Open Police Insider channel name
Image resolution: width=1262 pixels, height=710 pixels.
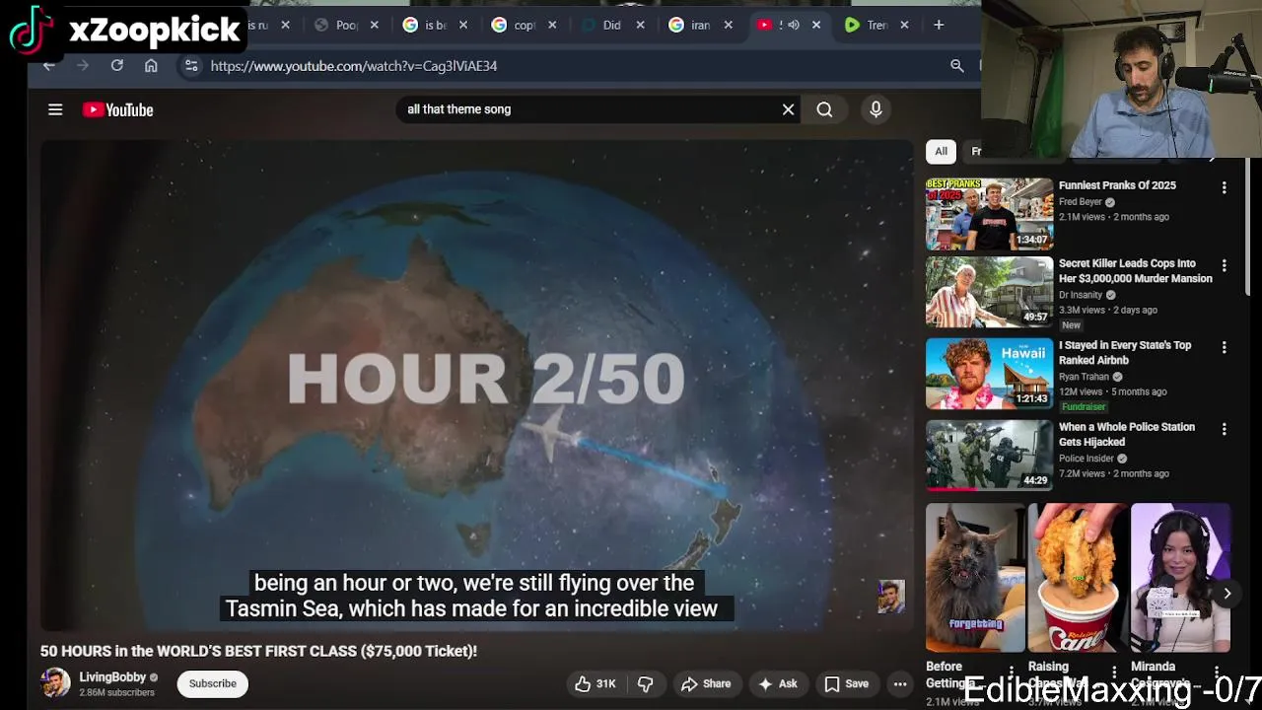click(x=1087, y=459)
